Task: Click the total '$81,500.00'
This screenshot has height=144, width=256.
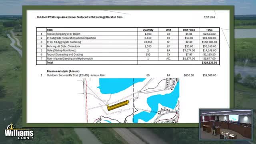Action: (209, 38)
